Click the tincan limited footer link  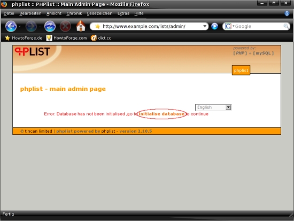(x=38, y=131)
